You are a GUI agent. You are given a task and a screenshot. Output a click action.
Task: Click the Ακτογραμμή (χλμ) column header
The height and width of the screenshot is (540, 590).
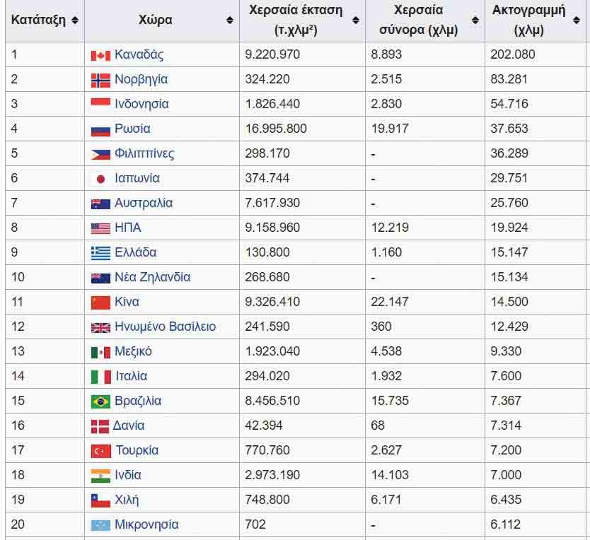tap(528, 20)
